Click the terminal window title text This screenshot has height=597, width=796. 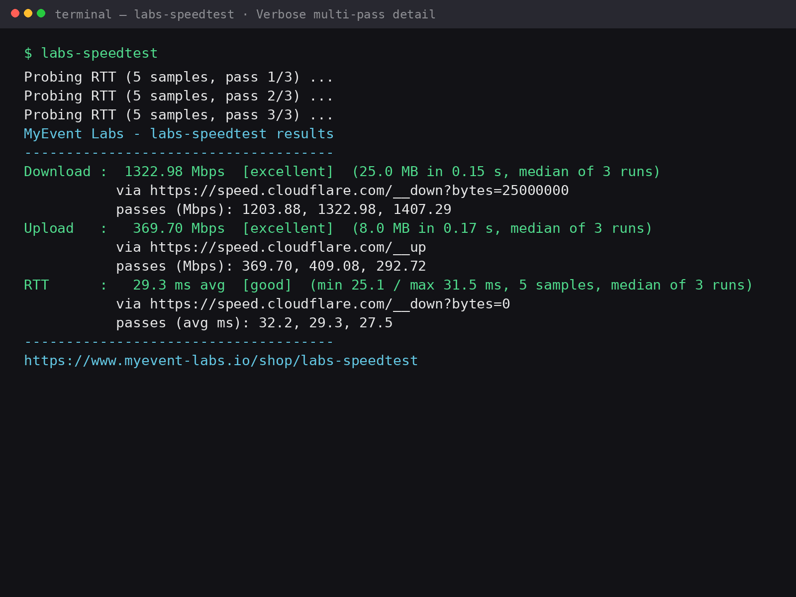(245, 14)
